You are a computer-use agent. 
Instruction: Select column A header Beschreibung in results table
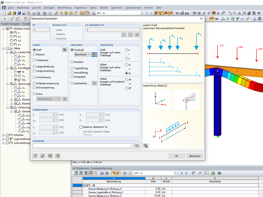(x=114, y=180)
